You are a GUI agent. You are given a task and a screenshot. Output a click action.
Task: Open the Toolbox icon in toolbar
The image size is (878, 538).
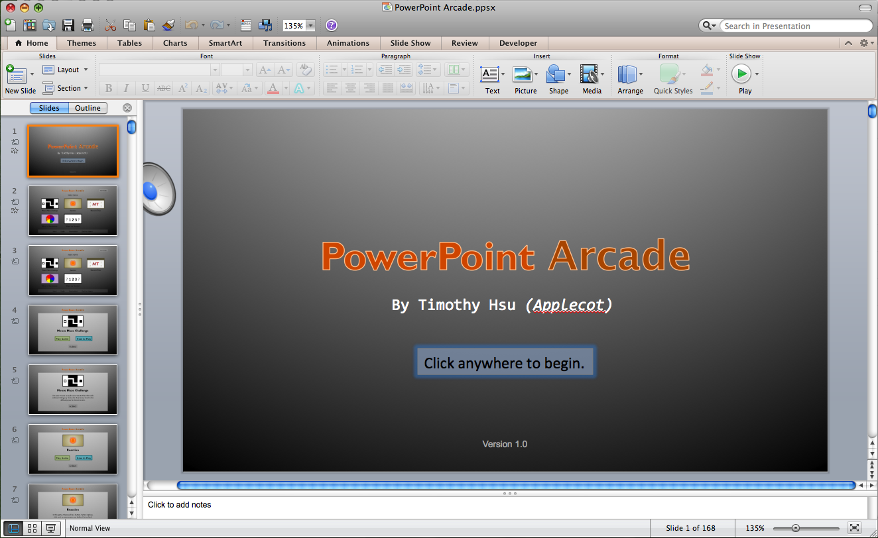[246, 25]
